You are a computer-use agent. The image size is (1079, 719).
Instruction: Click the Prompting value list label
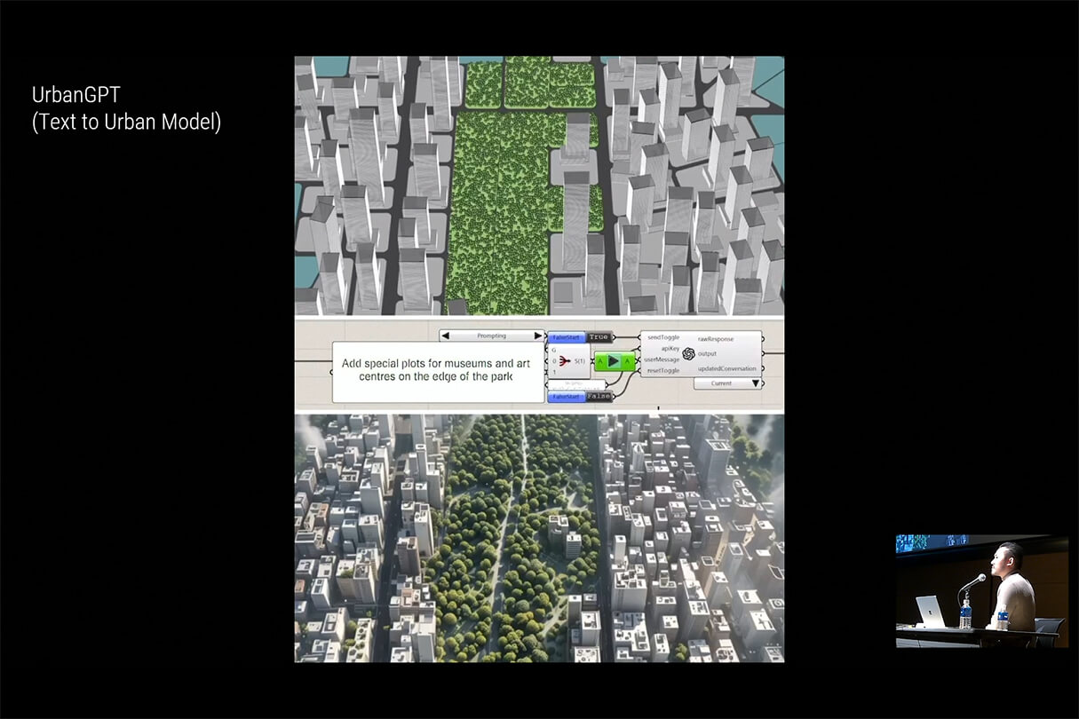point(491,336)
